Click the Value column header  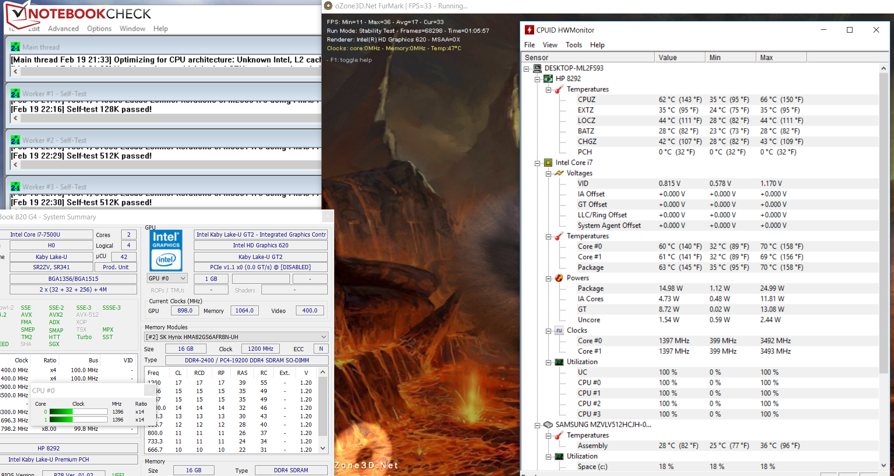[680, 57]
